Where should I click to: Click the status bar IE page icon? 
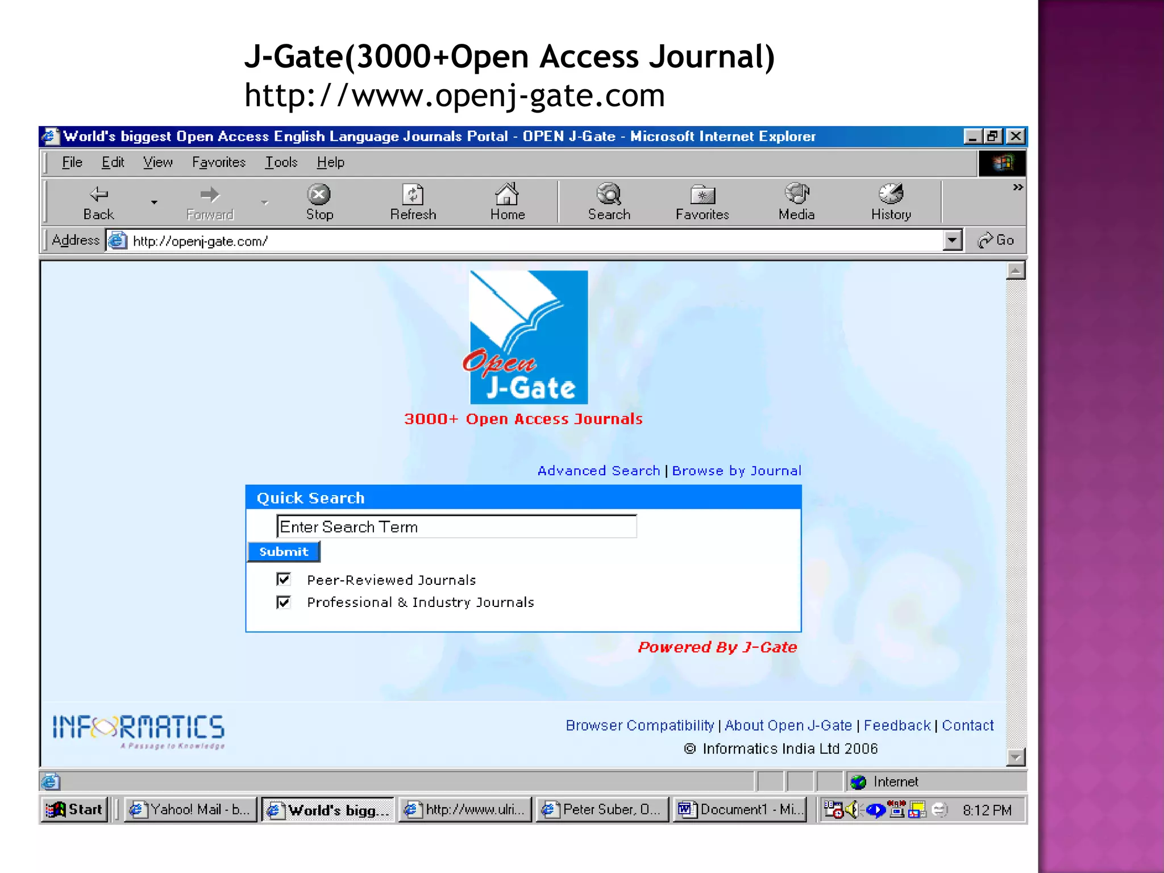[50, 782]
